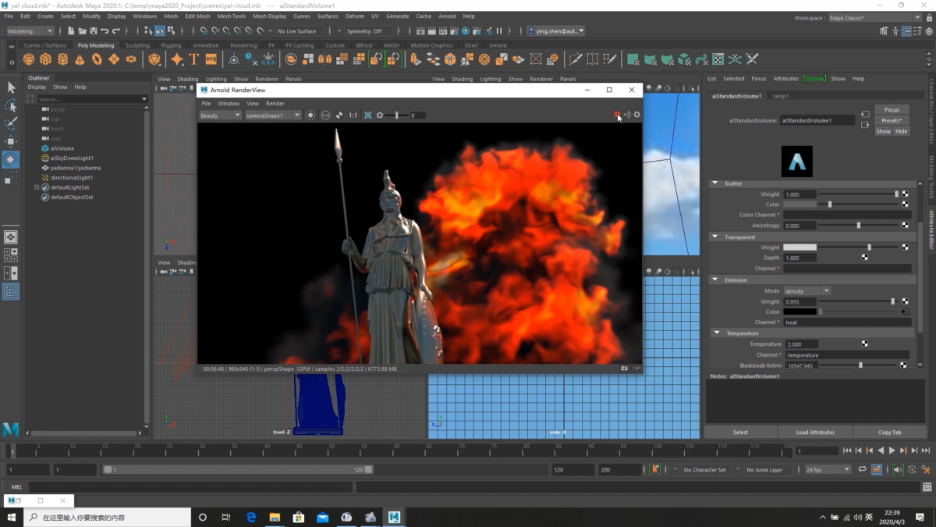This screenshot has height=527, width=936.
Task: Collapse the Scatter section
Action: (714, 183)
